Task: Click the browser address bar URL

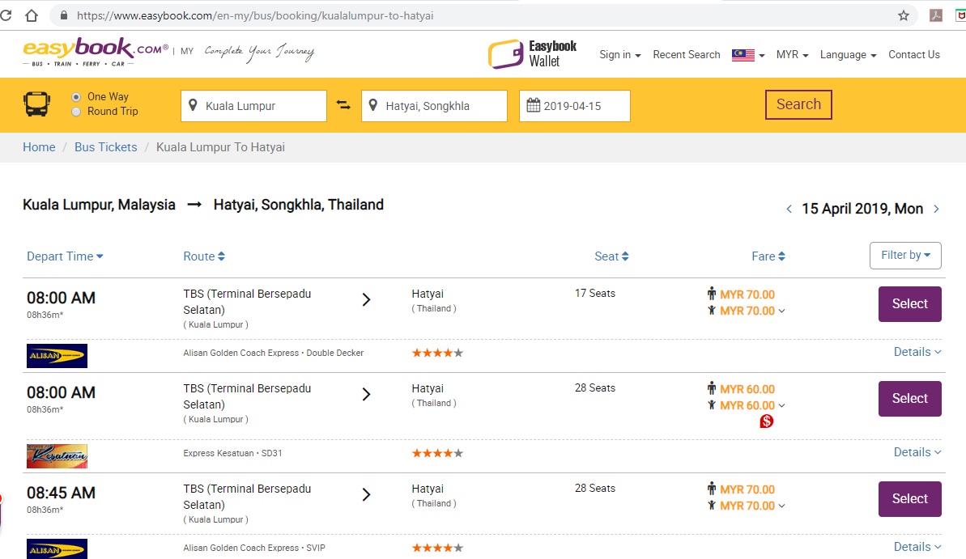Action: [x=255, y=15]
